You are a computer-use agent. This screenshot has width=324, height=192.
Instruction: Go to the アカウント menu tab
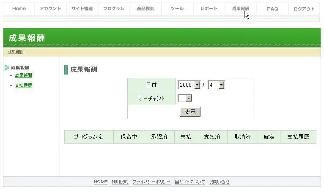[x=50, y=9]
